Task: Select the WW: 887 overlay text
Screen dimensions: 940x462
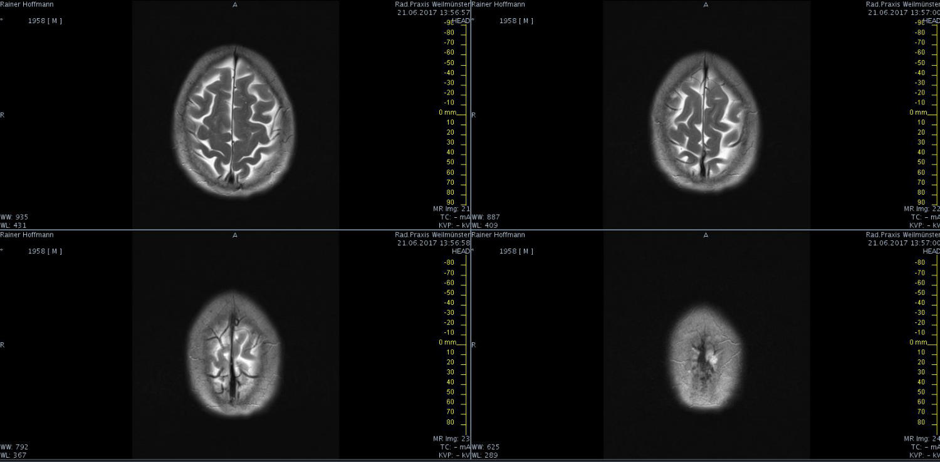Action: (x=486, y=217)
